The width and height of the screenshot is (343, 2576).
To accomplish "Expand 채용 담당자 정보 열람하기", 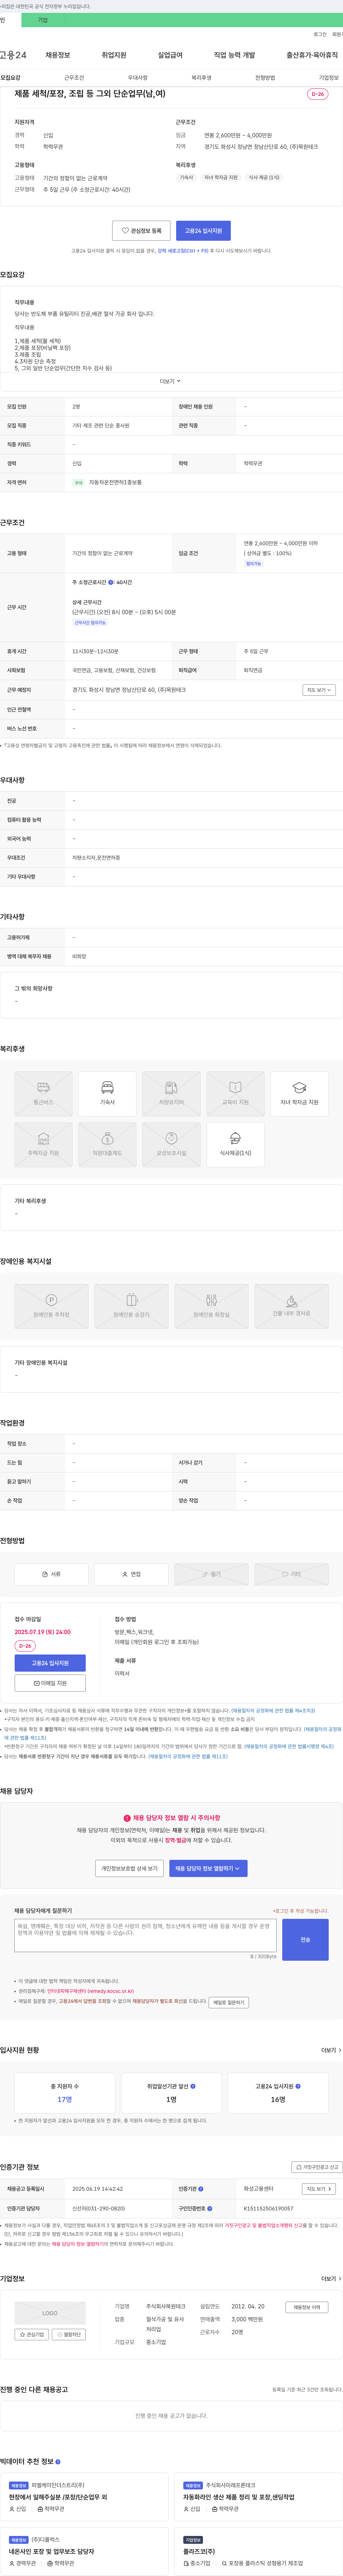I will click(208, 1868).
